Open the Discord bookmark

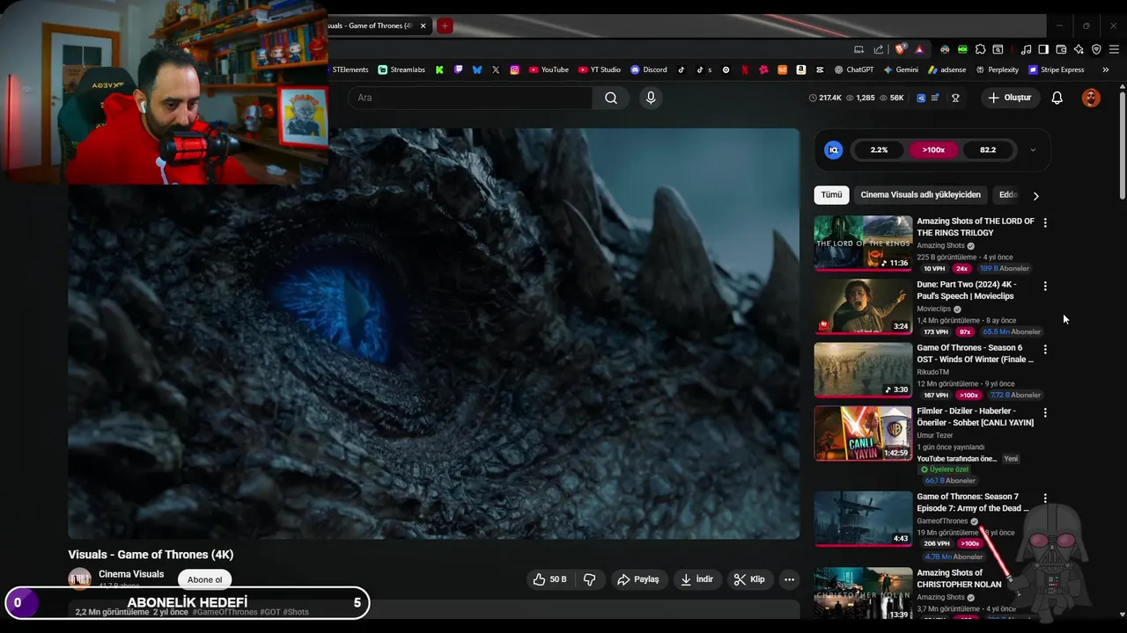(x=649, y=69)
